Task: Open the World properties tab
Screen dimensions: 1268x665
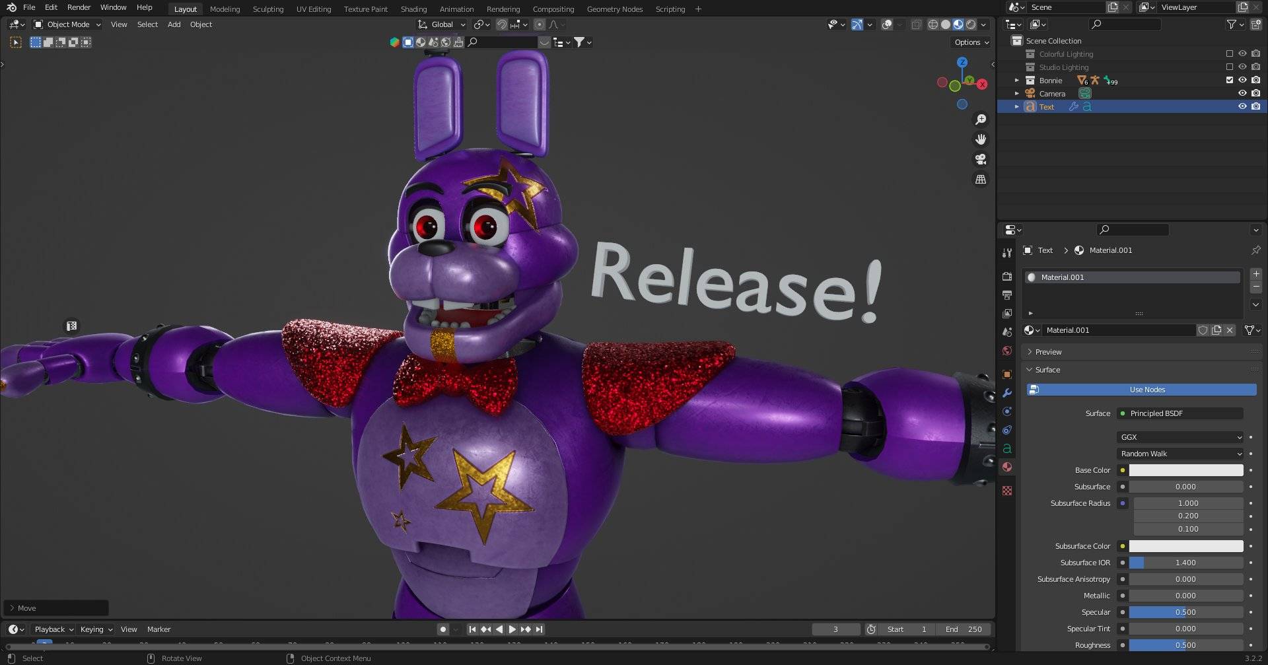Action: pyautogui.click(x=1006, y=351)
